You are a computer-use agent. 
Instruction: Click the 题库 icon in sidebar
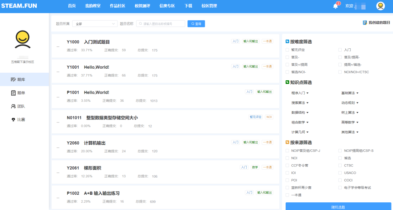point(13,79)
